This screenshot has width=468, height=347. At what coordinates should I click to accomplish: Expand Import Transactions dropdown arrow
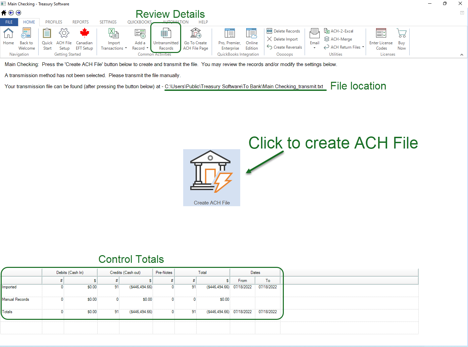pos(126,48)
